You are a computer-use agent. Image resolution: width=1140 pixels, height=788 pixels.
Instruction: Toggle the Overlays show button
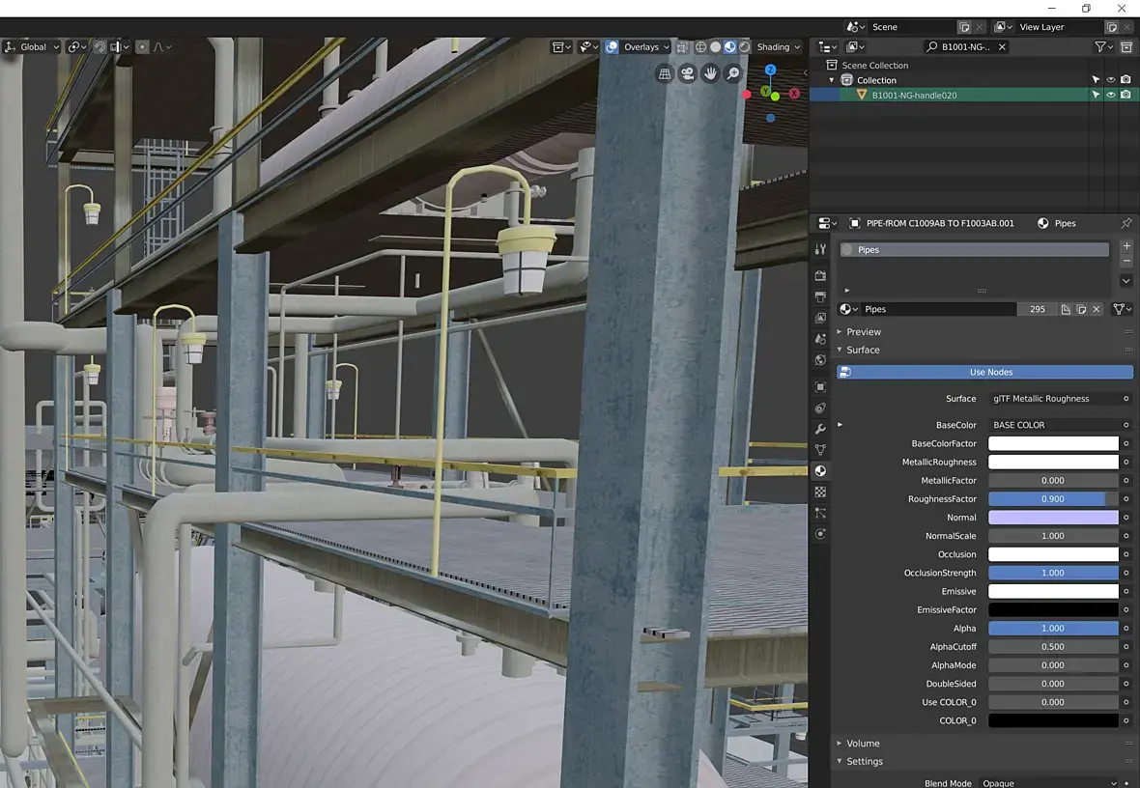[x=613, y=46]
